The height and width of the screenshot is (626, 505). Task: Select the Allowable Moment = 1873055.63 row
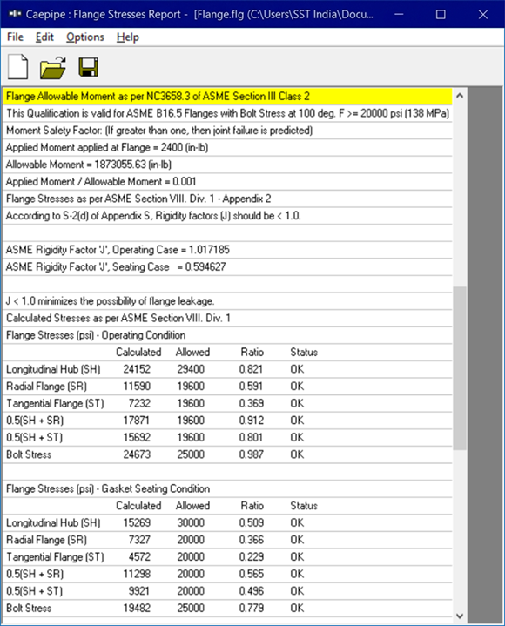click(227, 165)
